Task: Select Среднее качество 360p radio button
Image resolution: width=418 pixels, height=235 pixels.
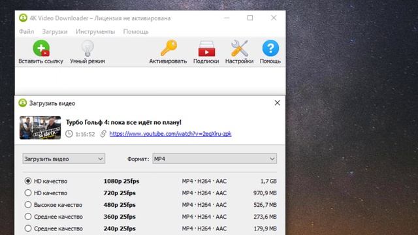Action: click(28, 216)
